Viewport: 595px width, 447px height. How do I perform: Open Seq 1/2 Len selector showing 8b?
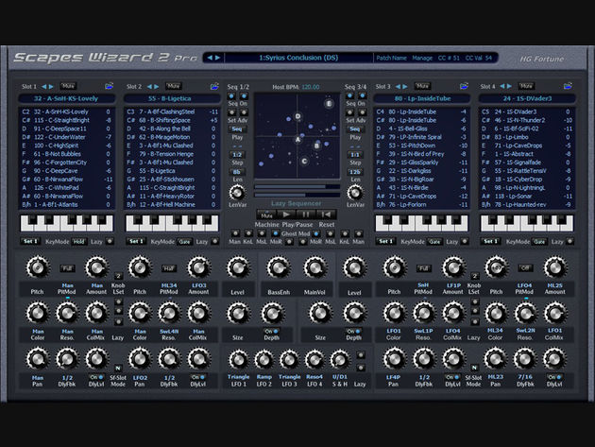coord(237,172)
